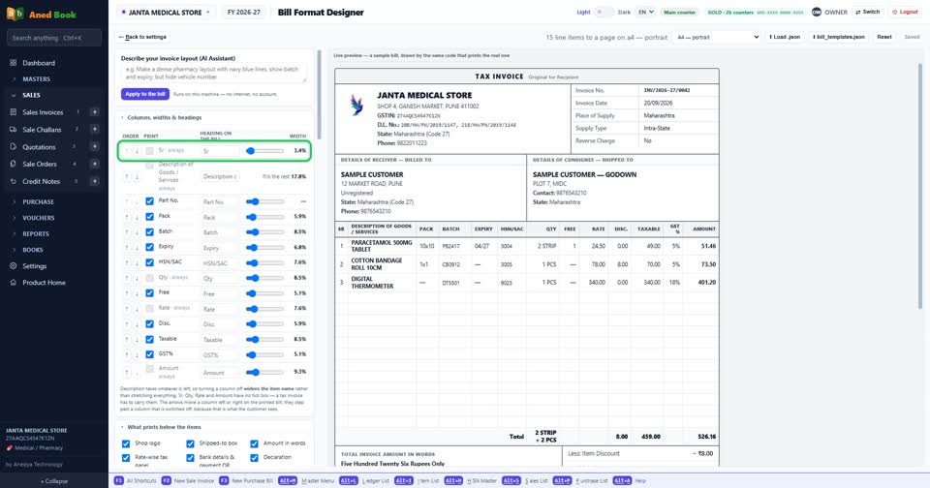Move the Expiry column down with arrow

coord(137,247)
